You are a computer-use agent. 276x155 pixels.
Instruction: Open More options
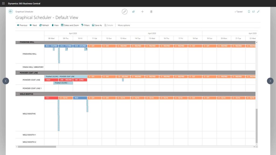click(124, 25)
